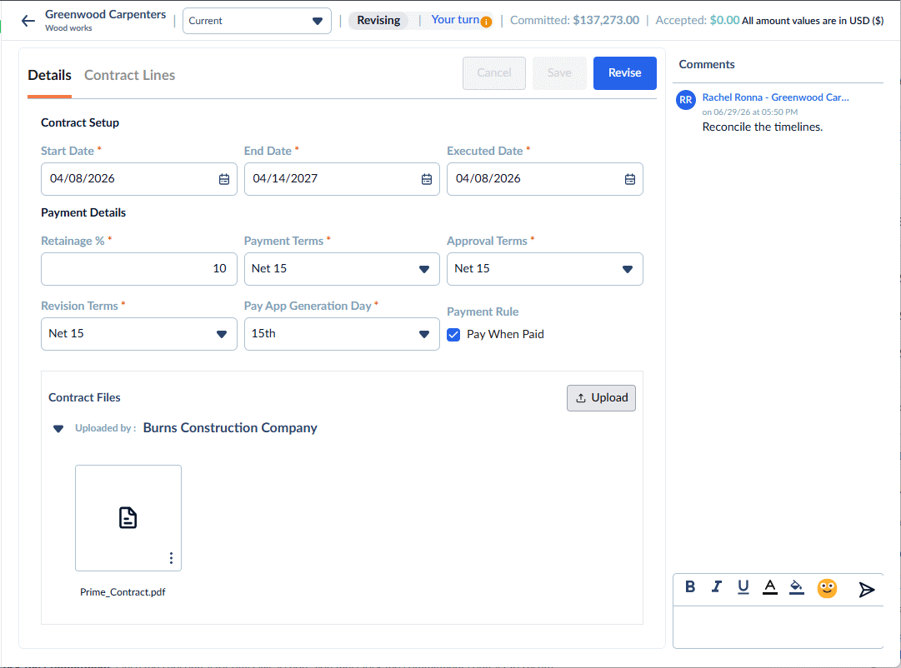Open Rachel Ronna commenter name link
The image size is (901, 668).
tap(775, 97)
